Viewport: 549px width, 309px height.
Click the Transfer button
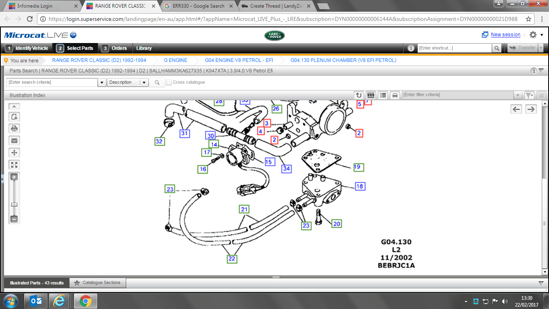coord(522,48)
